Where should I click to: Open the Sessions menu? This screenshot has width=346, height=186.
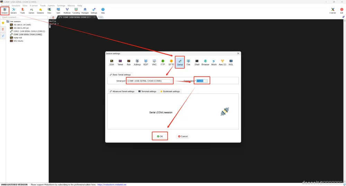pyautogui.click(x=16, y=6)
